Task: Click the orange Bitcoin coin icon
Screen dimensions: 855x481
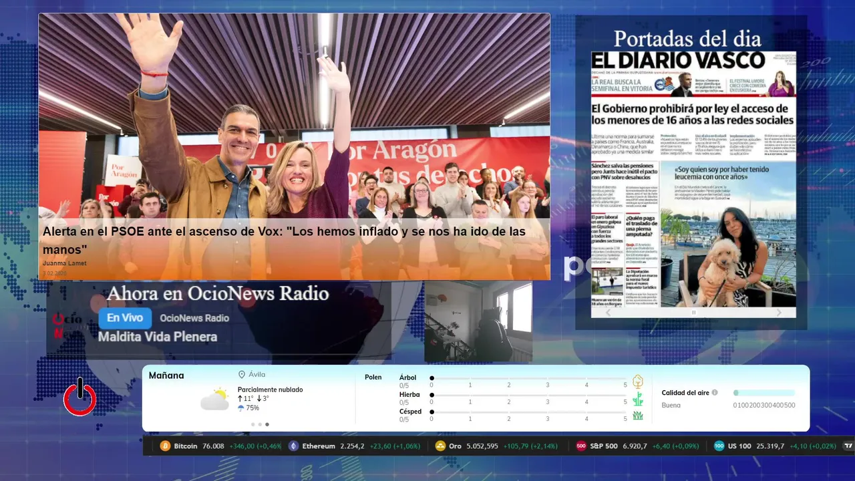Action: coord(165,446)
